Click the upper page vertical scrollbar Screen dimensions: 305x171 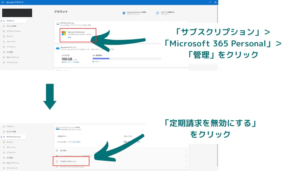click(x=217, y=14)
